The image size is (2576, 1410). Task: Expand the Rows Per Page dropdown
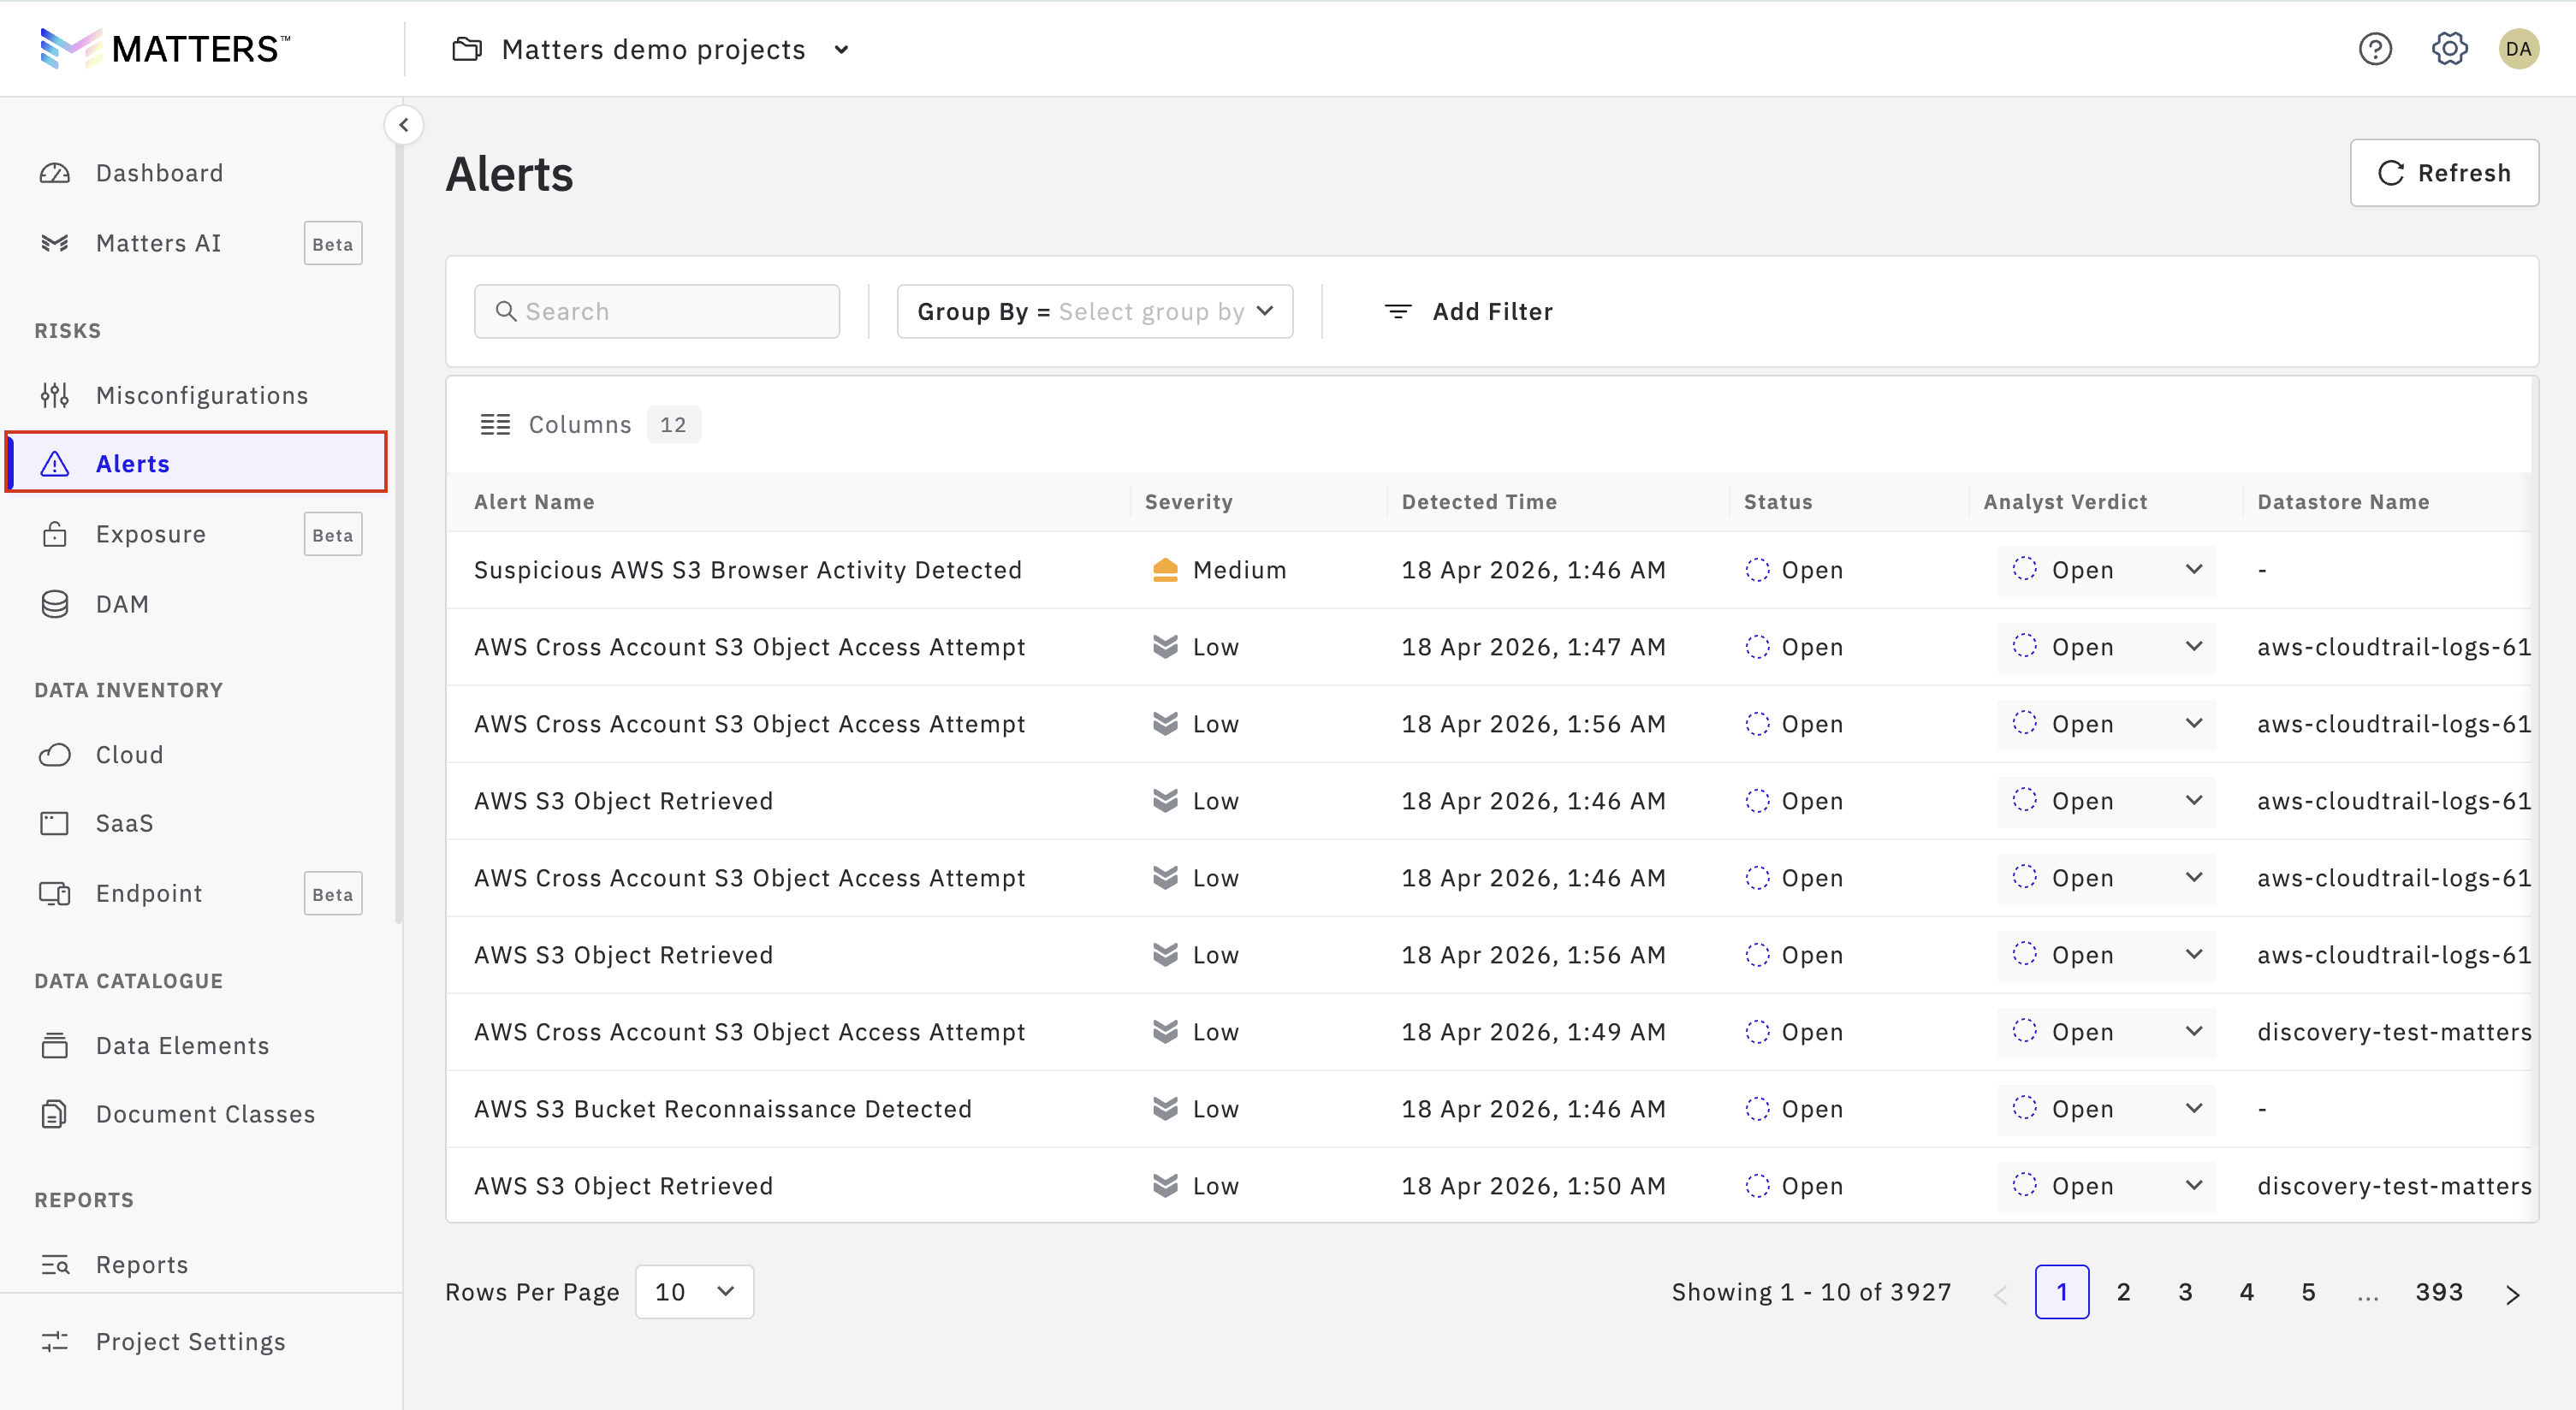694,1291
